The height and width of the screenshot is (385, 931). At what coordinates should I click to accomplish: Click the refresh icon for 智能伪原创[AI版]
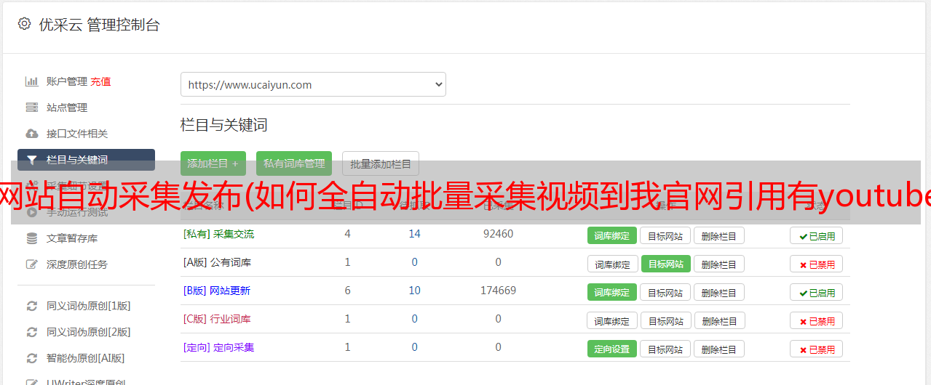click(32, 358)
